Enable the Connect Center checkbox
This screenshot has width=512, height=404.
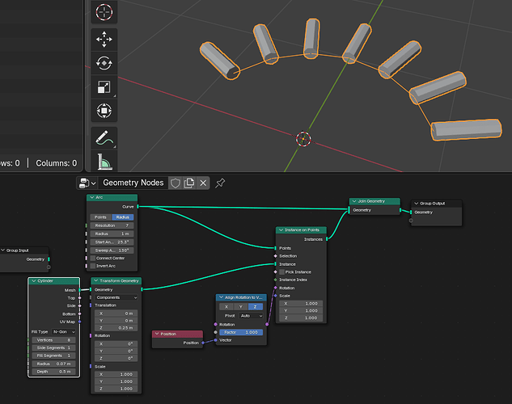pos(93,259)
